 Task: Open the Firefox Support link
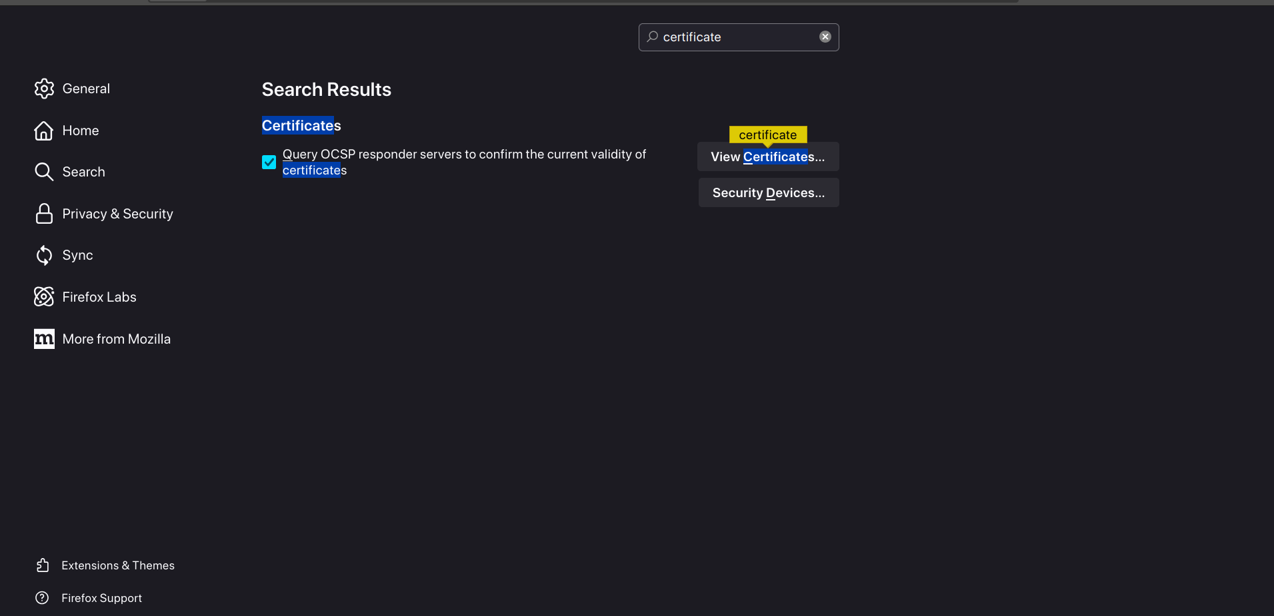pos(101,598)
